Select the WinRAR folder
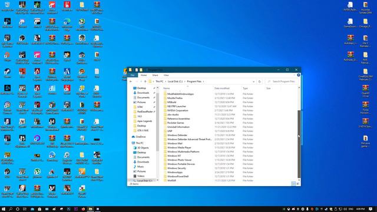Image resolution: width=377 pixels, height=212 pixels. (171, 180)
